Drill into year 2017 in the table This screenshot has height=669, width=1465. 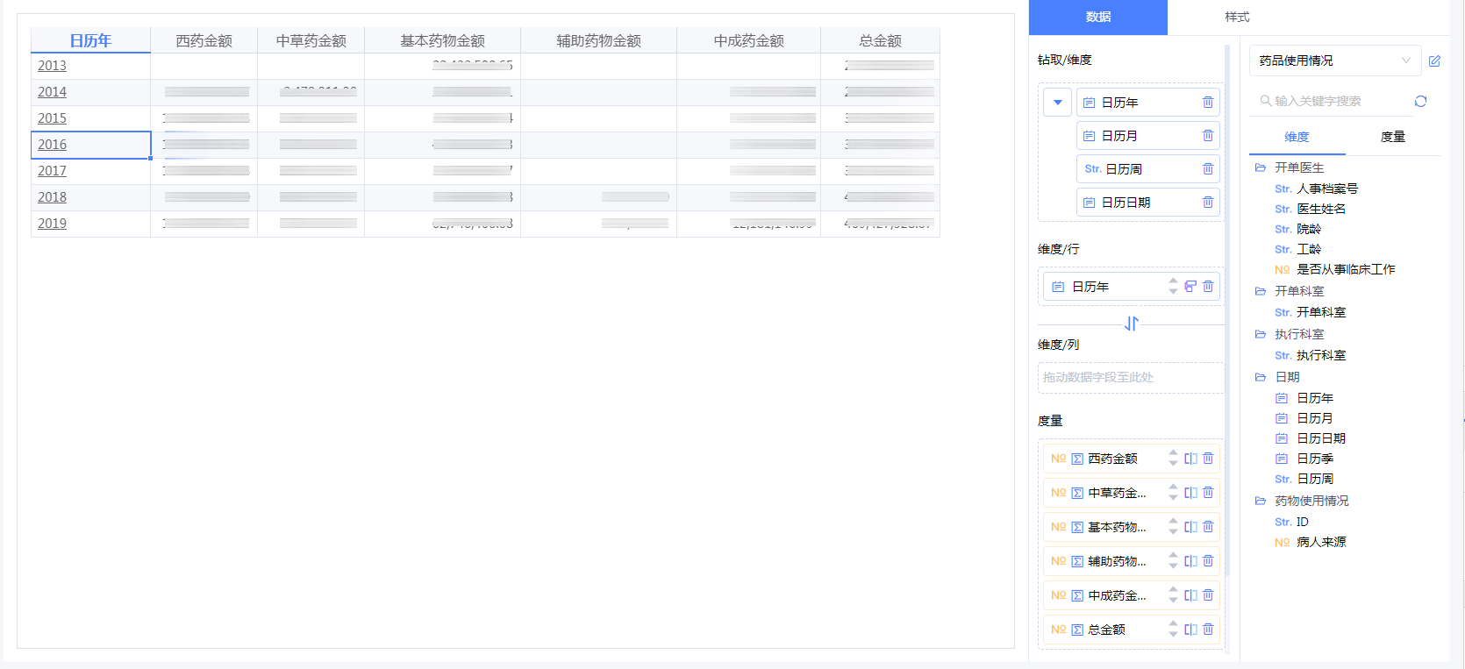click(52, 171)
